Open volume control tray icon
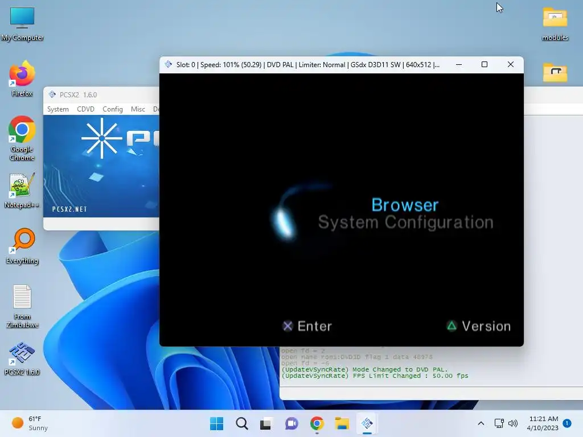 [x=513, y=423]
